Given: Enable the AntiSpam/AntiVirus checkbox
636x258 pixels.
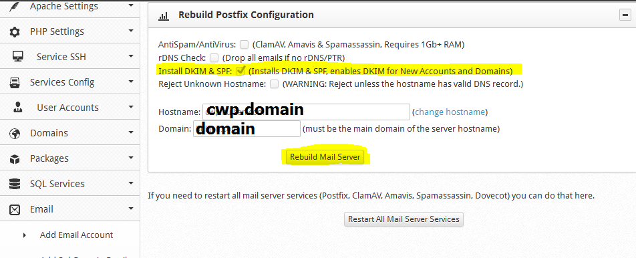Looking at the screenshot, I should pos(244,44).
